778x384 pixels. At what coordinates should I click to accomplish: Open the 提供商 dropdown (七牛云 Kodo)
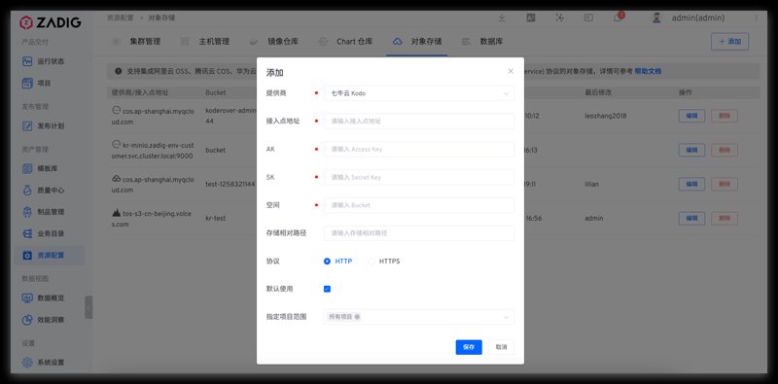click(x=419, y=93)
